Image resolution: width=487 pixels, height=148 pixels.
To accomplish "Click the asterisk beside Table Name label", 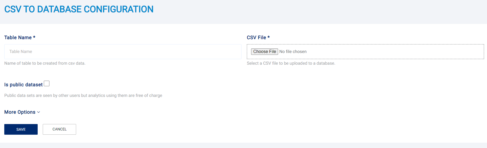I will [34, 37].
